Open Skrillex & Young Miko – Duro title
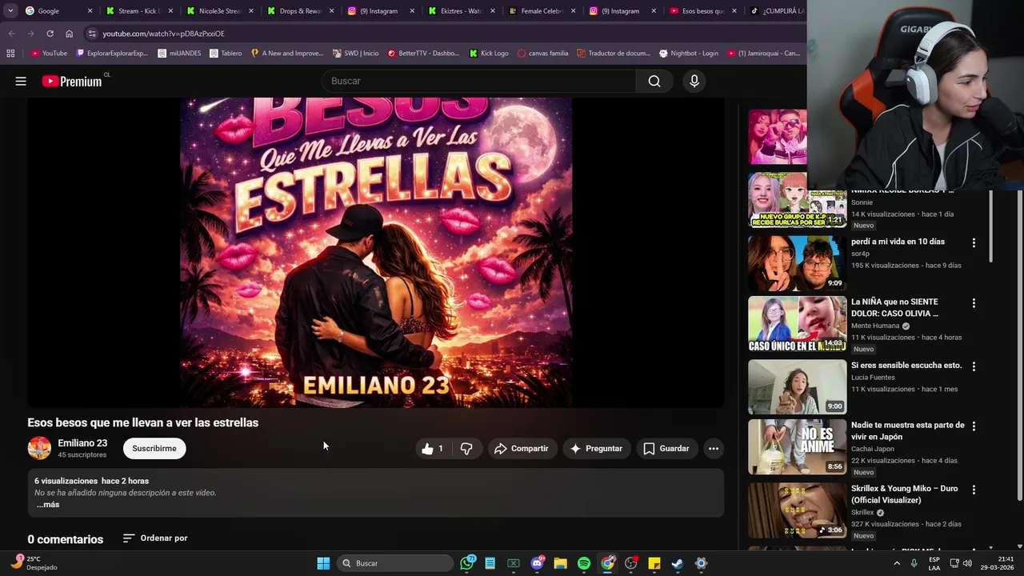Image resolution: width=1024 pixels, height=576 pixels. point(904,494)
